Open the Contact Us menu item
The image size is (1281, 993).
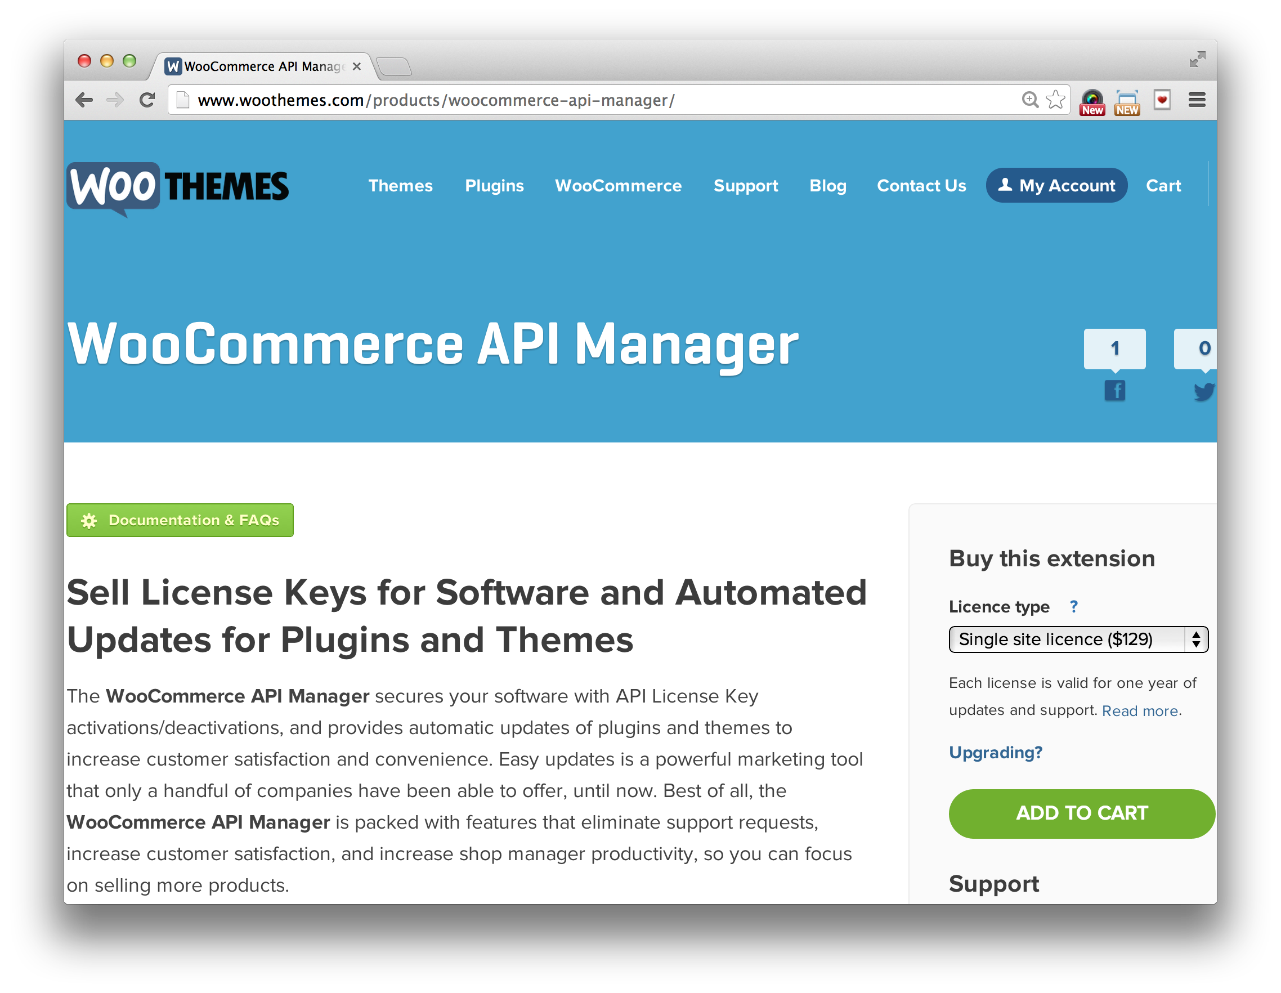pyautogui.click(x=921, y=185)
